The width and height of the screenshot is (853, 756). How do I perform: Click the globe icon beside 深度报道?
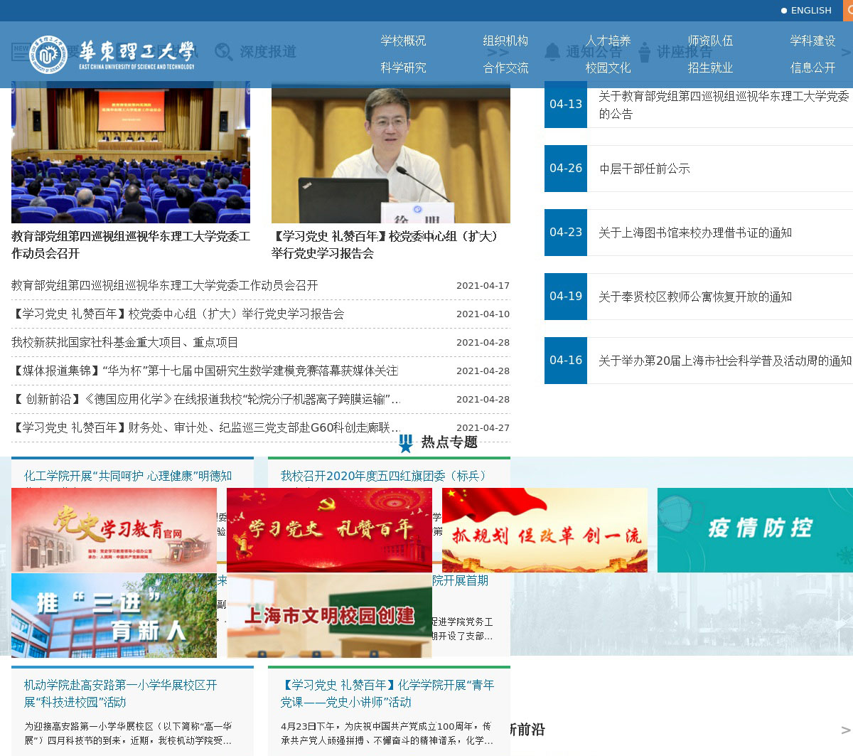[x=223, y=52]
